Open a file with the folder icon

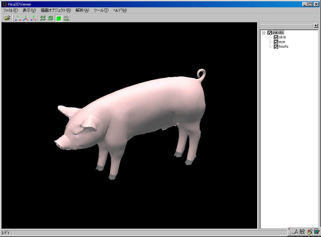coord(7,18)
